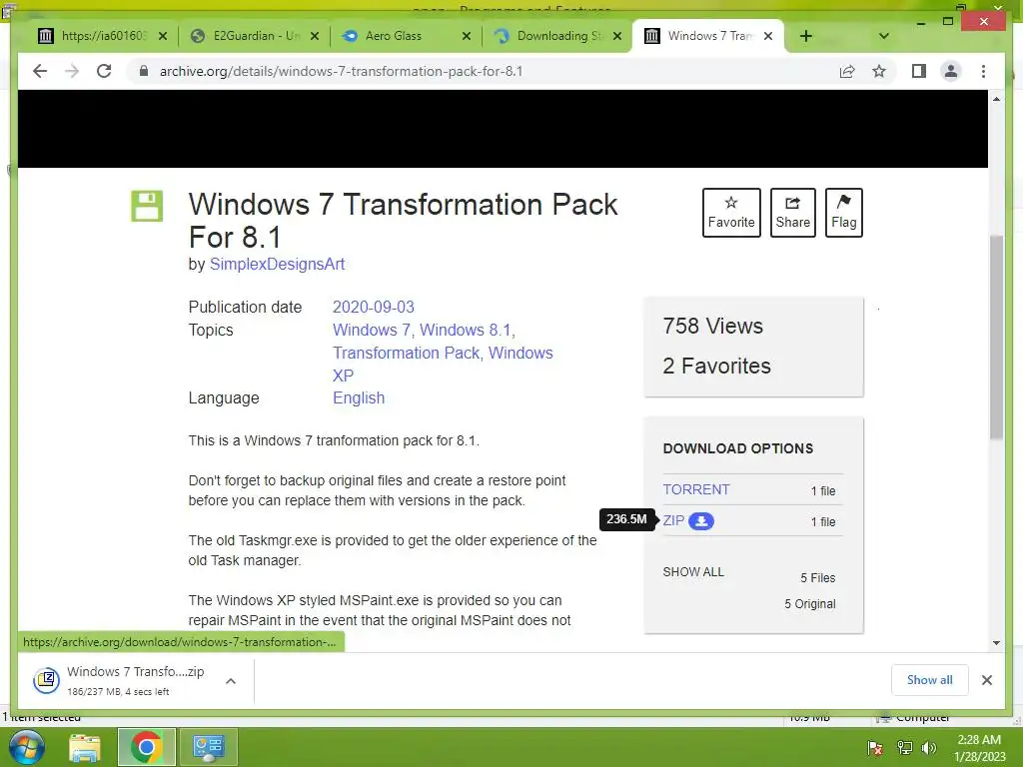1023x767 pixels.
Task: Click the browser forward arrow
Action: click(72, 71)
